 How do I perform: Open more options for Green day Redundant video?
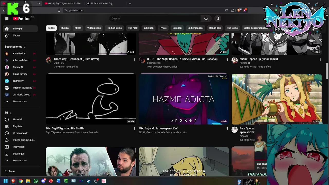tap(134, 59)
